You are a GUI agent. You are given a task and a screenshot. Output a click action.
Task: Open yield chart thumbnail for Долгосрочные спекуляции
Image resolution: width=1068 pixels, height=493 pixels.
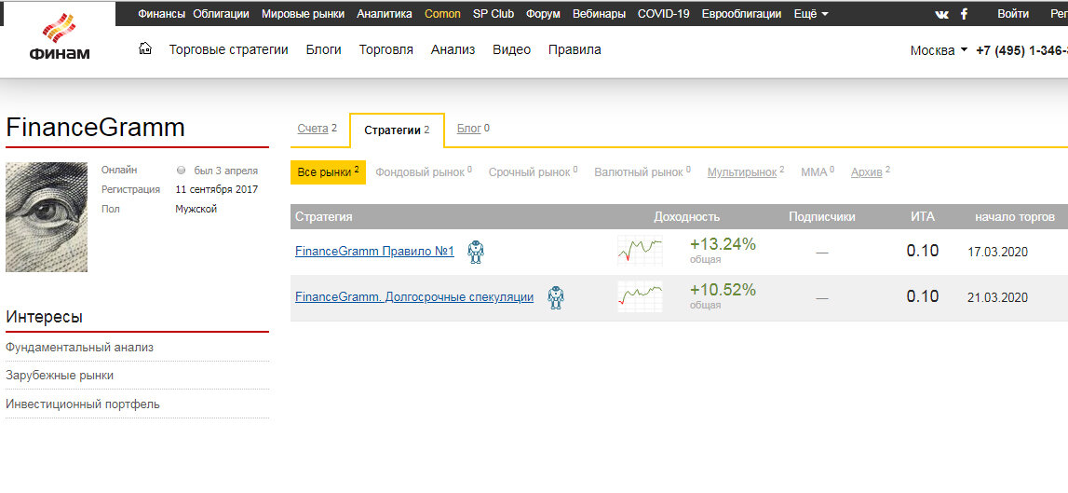coord(641,296)
